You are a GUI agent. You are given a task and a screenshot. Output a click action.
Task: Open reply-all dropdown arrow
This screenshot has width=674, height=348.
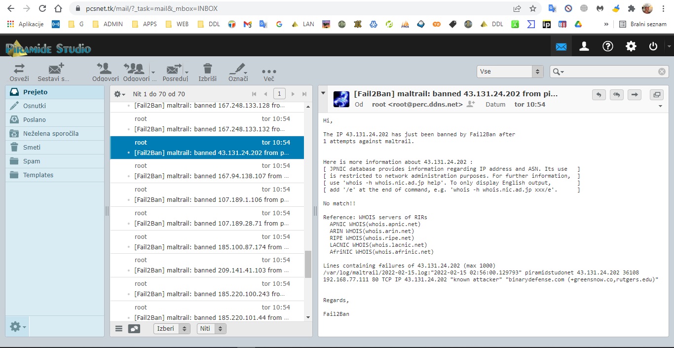152,72
